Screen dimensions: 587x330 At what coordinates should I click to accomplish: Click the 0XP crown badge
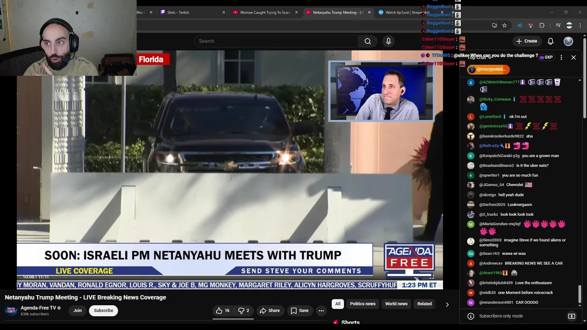tap(546, 57)
